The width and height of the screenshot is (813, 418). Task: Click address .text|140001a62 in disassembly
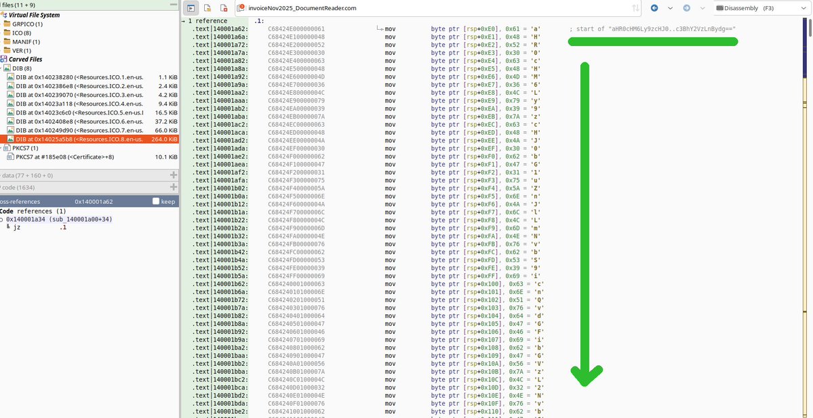click(220, 29)
